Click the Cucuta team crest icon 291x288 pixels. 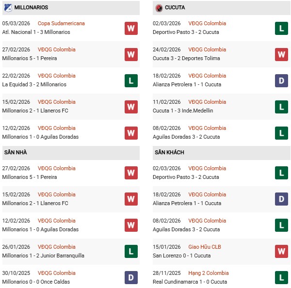click(159, 8)
